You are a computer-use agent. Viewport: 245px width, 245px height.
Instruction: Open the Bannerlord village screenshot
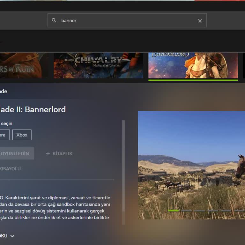click(x=191, y=165)
